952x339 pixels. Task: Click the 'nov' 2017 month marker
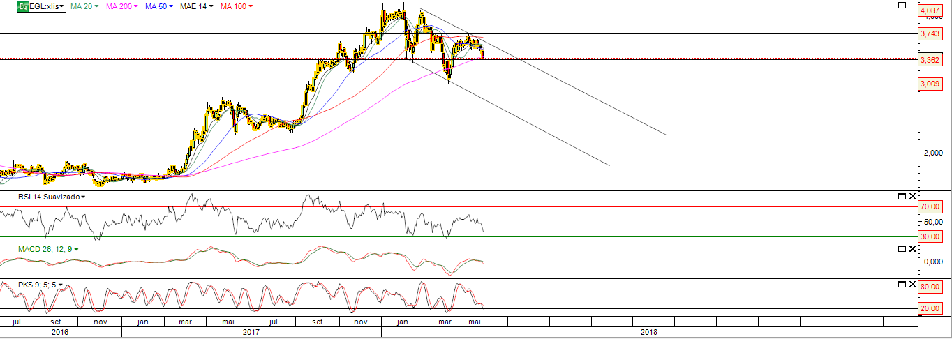[x=361, y=322]
